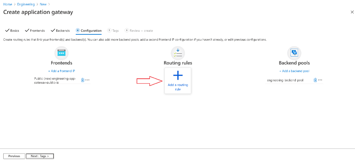
Task: Click the Backend pools icon
Action: tap(294, 53)
